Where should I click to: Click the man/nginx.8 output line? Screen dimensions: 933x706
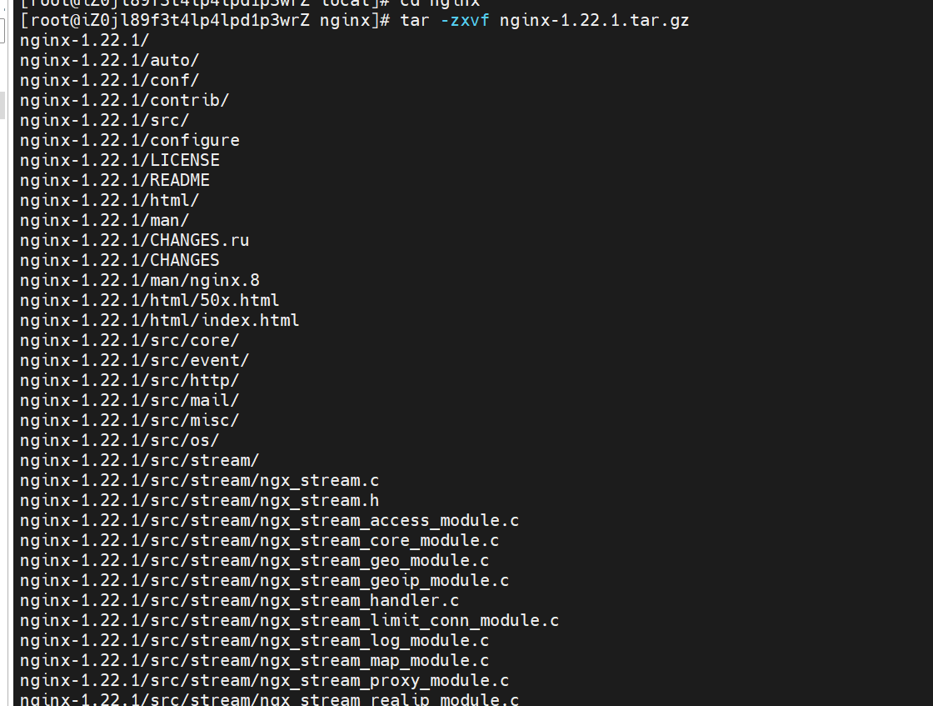click(140, 280)
